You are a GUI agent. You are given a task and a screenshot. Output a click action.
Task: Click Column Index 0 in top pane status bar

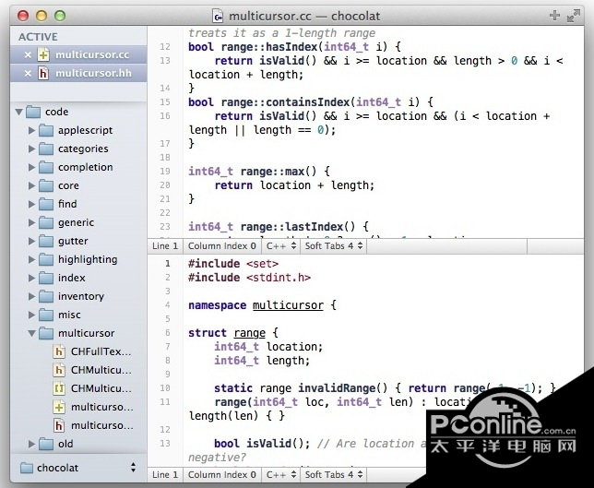(x=222, y=246)
